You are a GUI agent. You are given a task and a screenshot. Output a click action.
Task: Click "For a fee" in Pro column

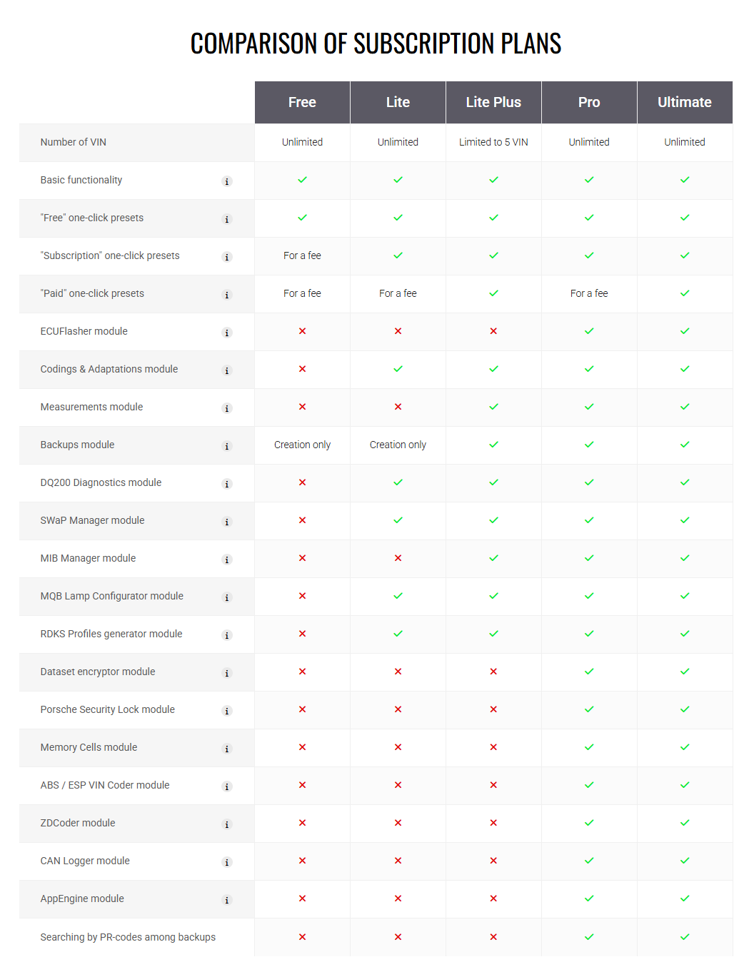coord(589,293)
